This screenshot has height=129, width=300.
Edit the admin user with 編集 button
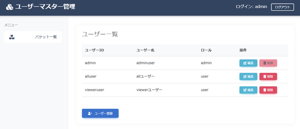[x=248, y=63]
